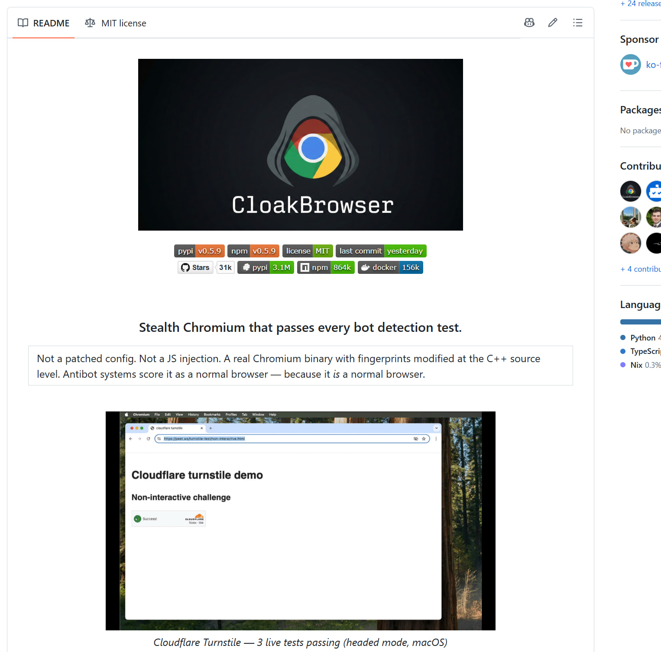661x652 pixels.
Task: Click the Python language color dot
Action: [x=623, y=337]
